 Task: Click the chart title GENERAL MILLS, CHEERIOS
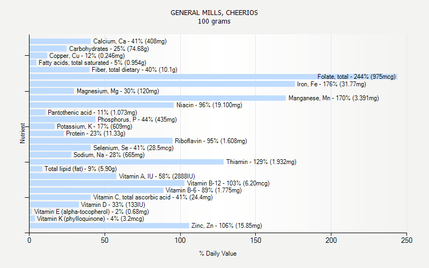[214, 13]
